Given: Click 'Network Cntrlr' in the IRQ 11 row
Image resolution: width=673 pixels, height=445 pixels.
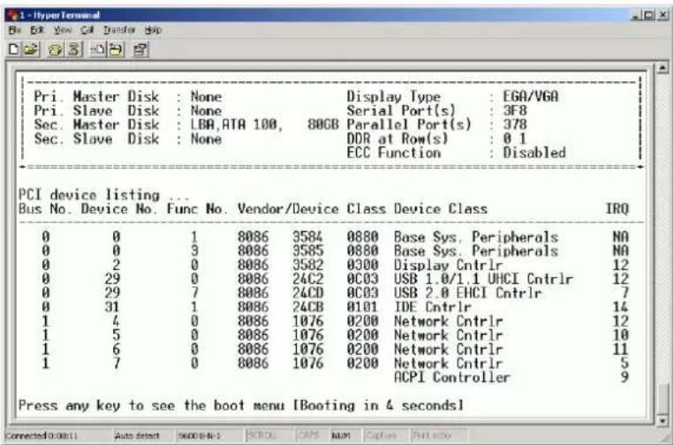Looking at the screenshot, I should tap(448, 350).
